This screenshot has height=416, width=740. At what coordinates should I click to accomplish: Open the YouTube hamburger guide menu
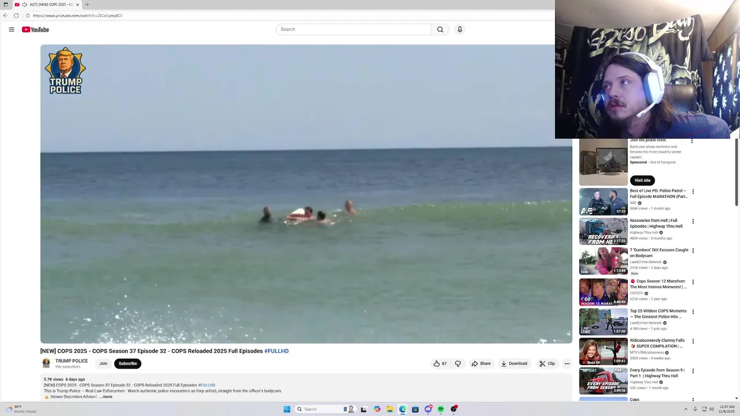click(x=11, y=29)
